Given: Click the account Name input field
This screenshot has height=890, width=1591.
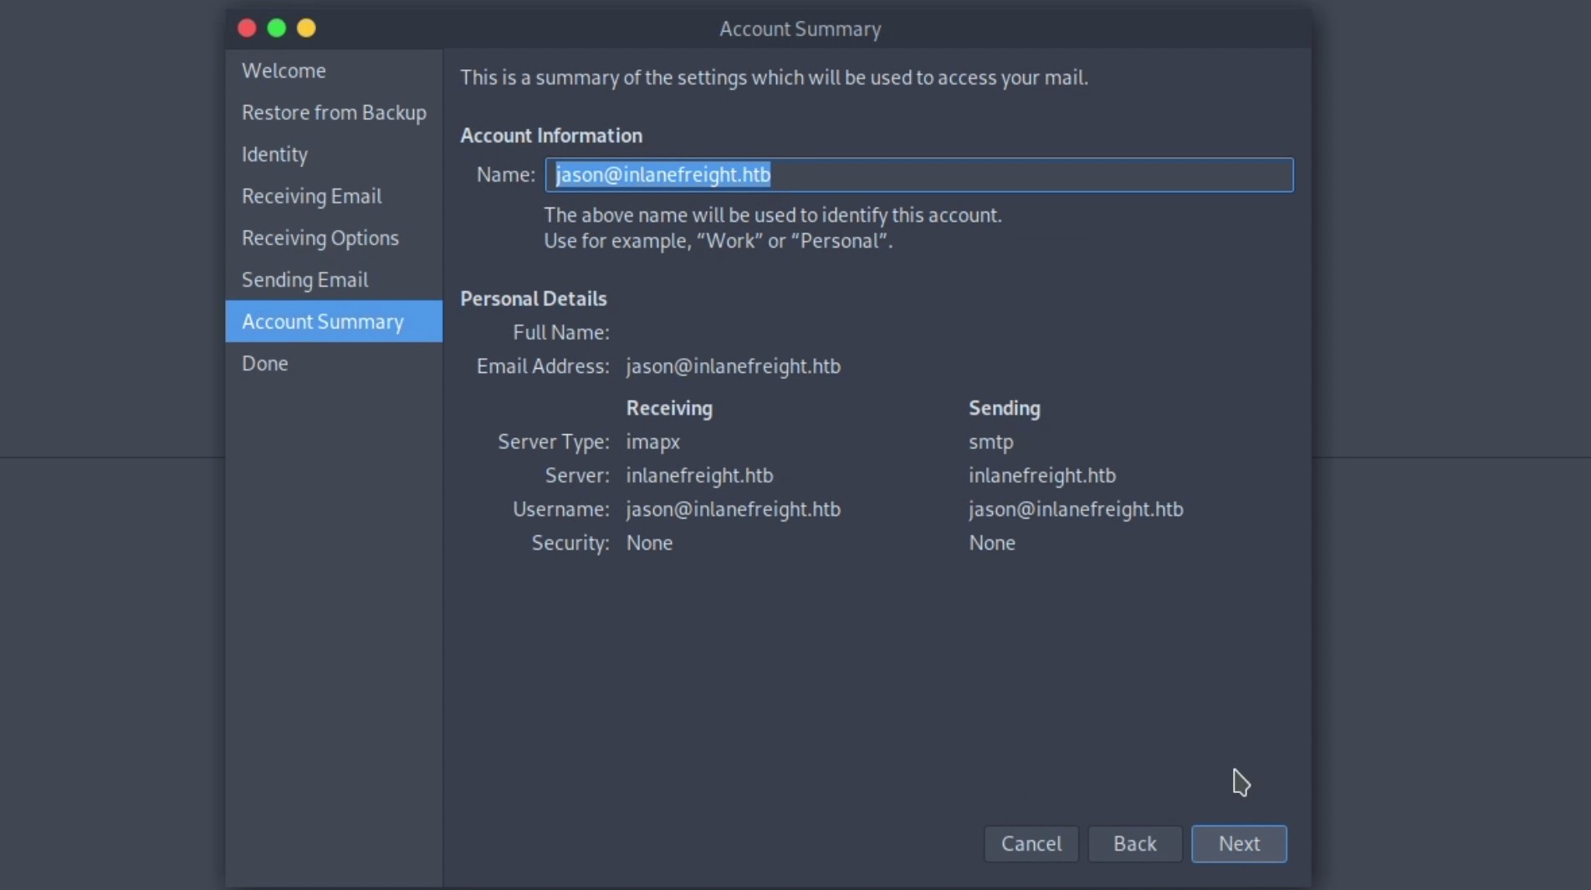Looking at the screenshot, I should click(919, 175).
